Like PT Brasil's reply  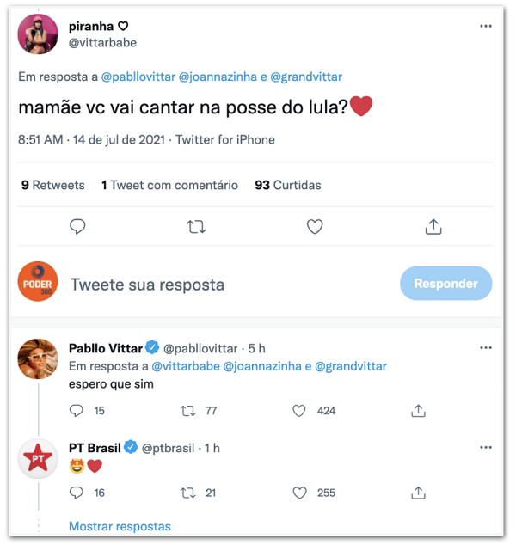coord(299,493)
